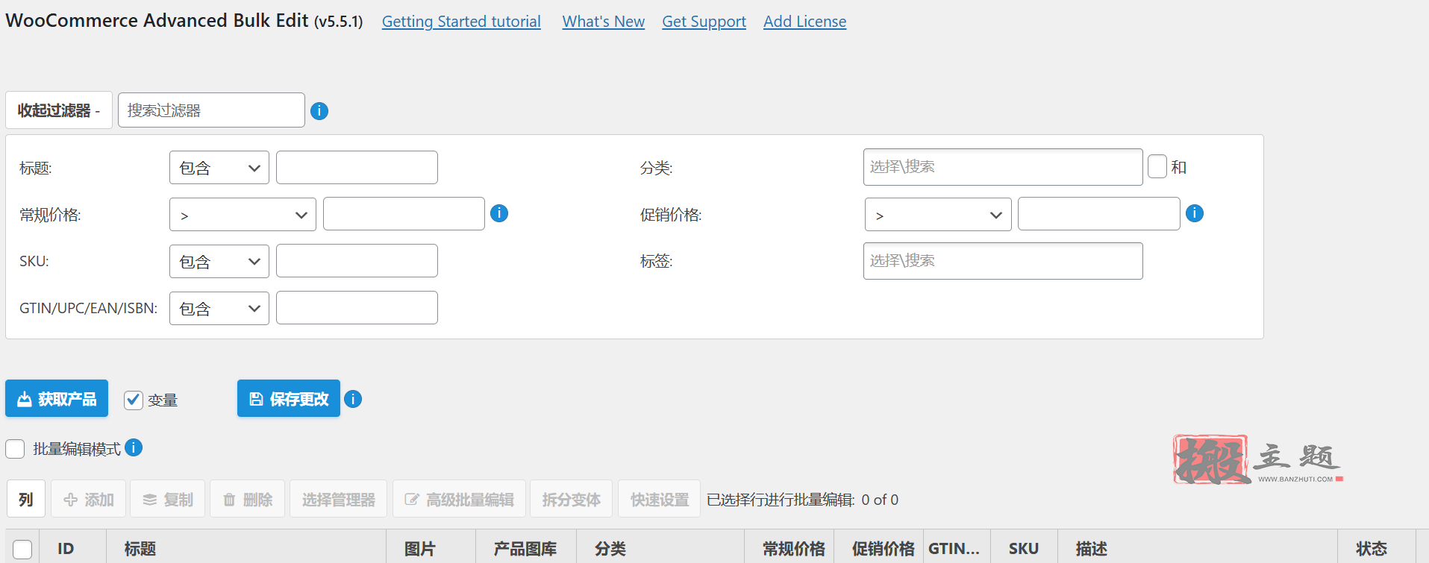Click the 列 columns button
This screenshot has width=1429, height=563.
pos(26,499)
